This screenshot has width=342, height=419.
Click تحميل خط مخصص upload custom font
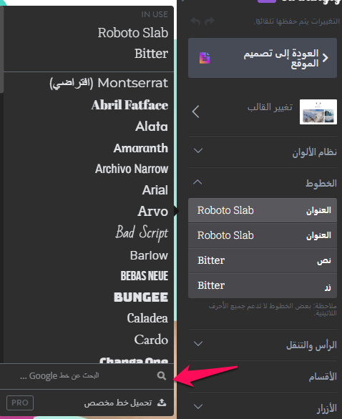point(118,403)
